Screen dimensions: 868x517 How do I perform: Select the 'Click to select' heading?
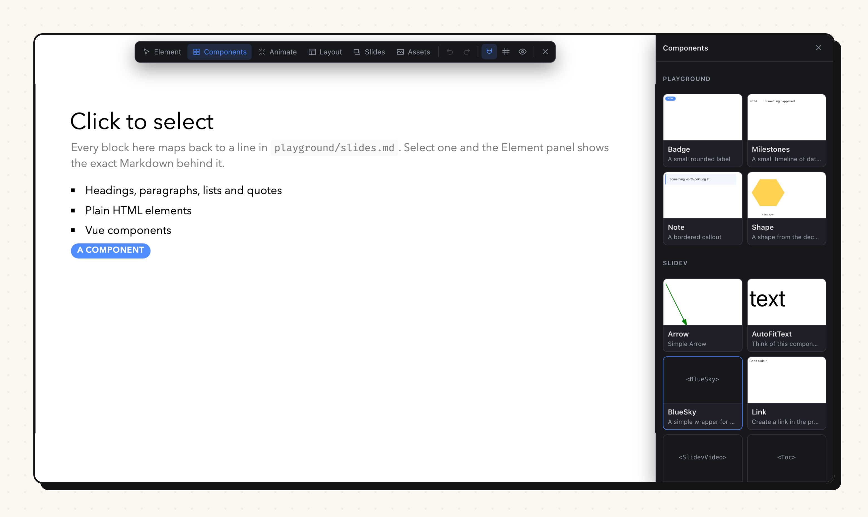tap(142, 121)
